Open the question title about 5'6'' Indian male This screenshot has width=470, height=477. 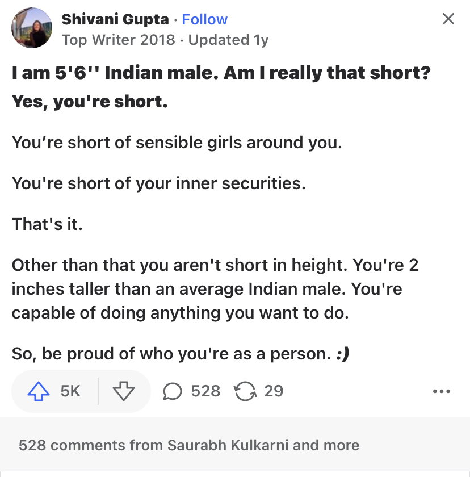coord(221,73)
